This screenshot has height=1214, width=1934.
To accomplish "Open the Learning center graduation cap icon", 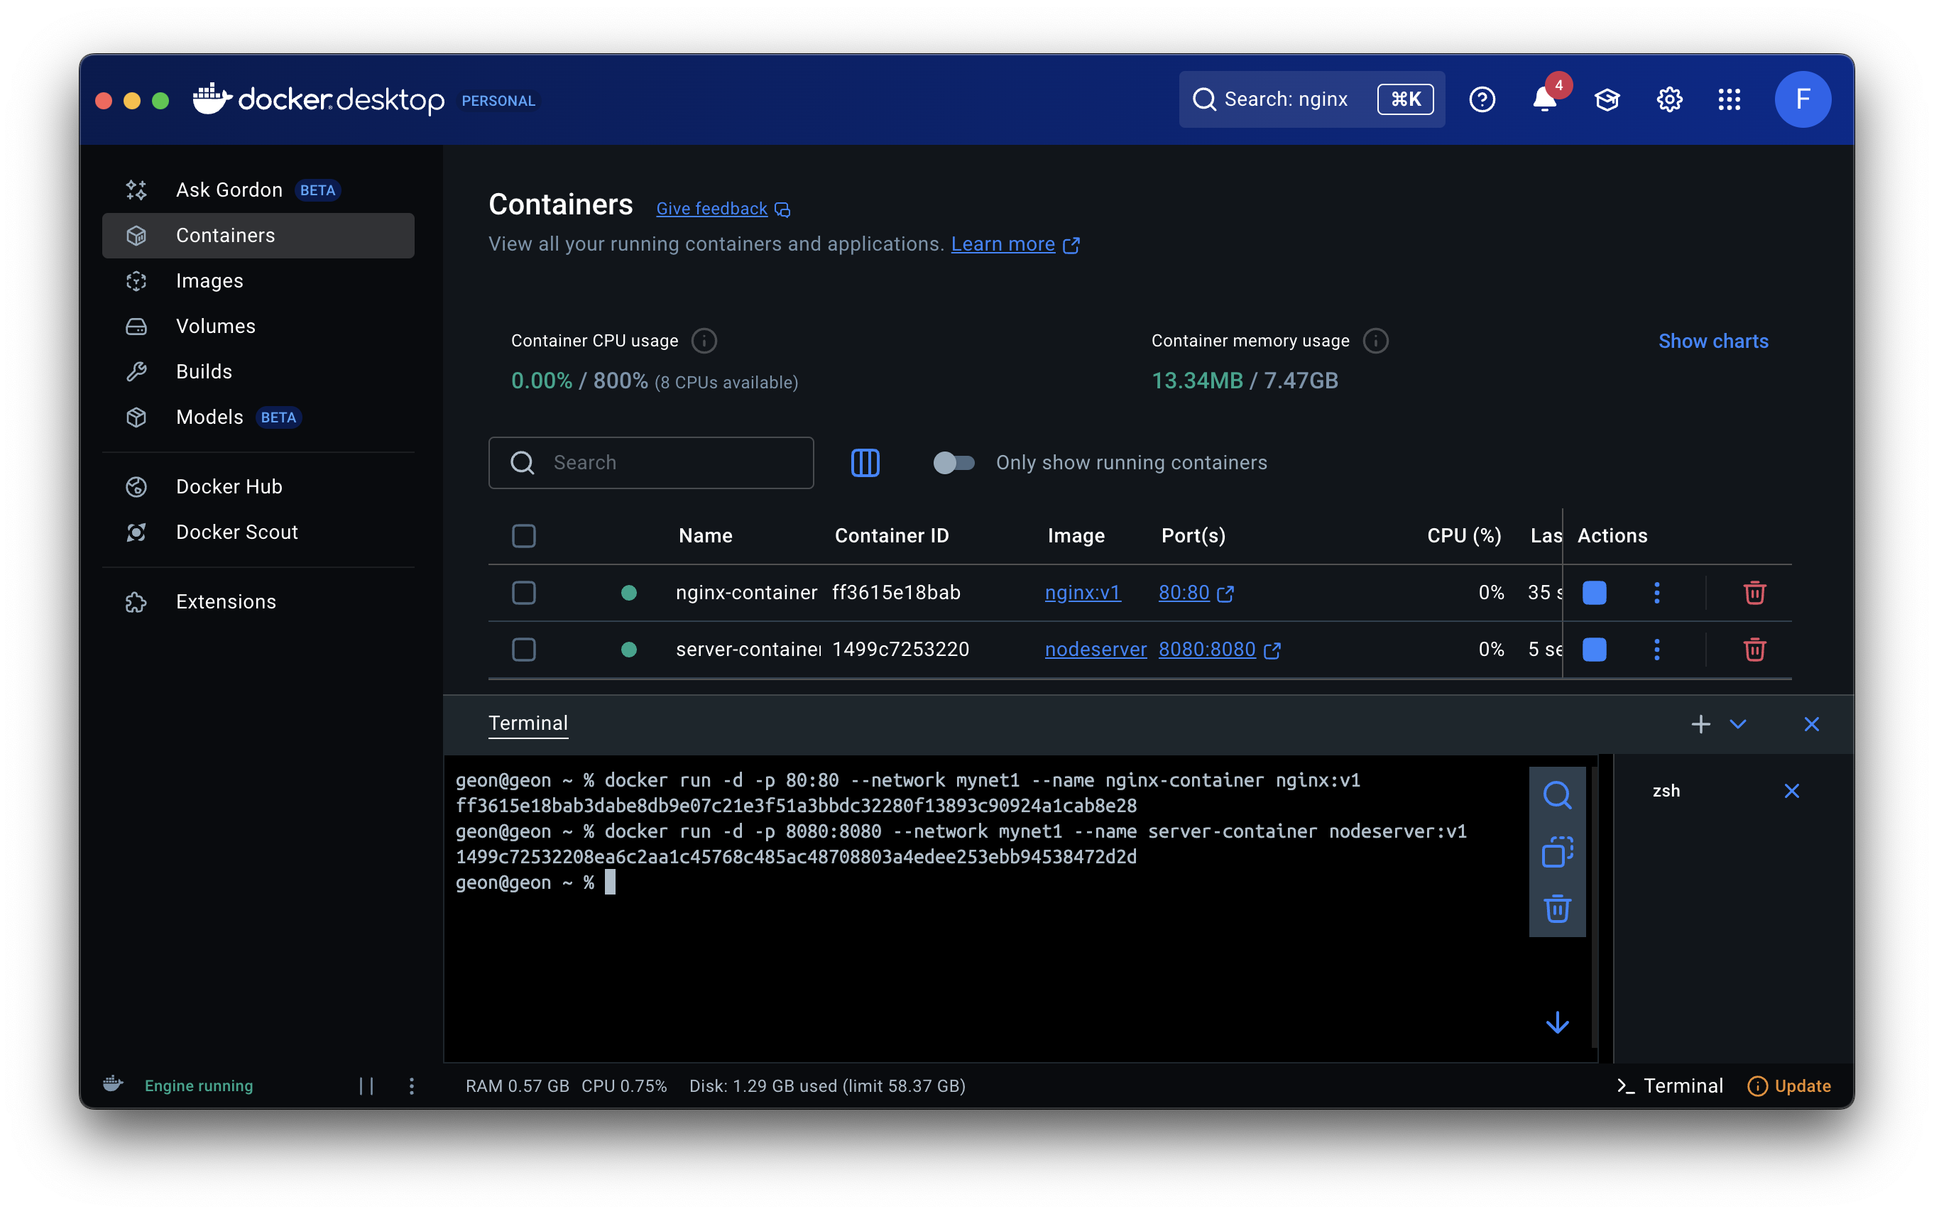I will click(1607, 99).
